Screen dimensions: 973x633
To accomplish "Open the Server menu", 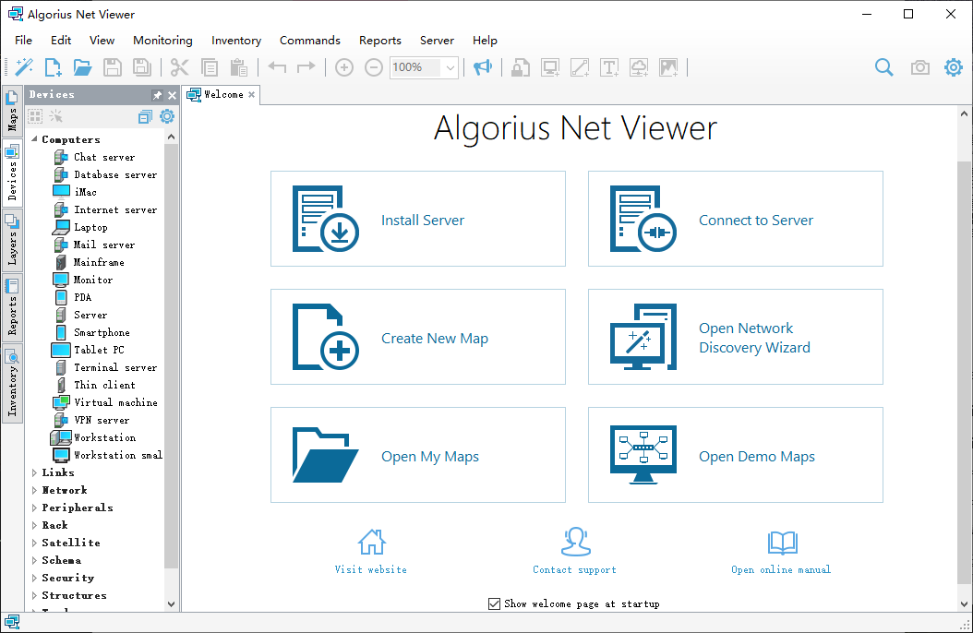I will [437, 41].
